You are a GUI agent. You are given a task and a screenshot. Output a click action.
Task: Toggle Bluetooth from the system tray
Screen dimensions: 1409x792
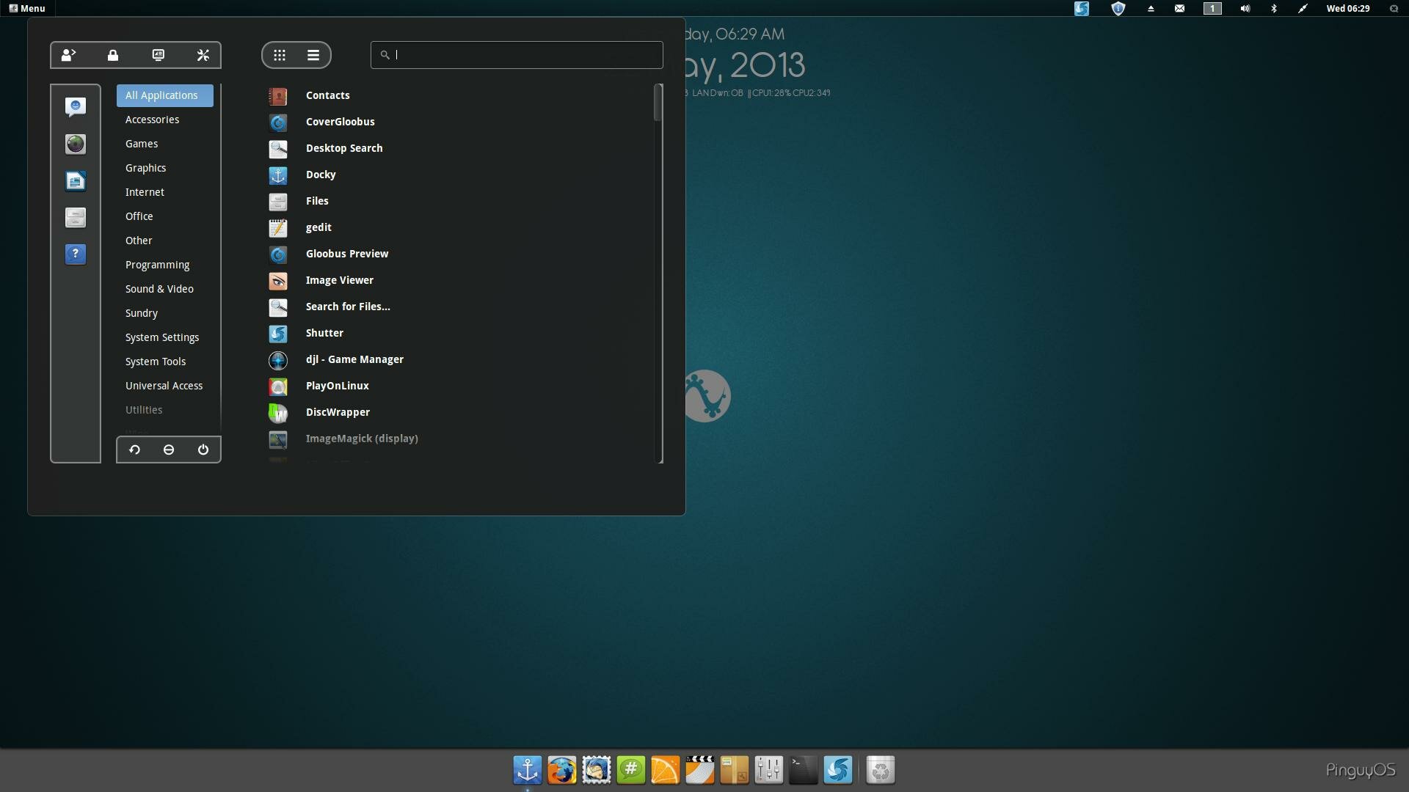tap(1274, 8)
